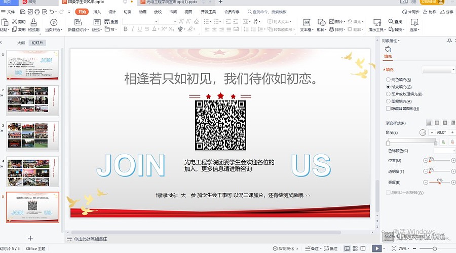Click the Reset (重置) icon

107,21
